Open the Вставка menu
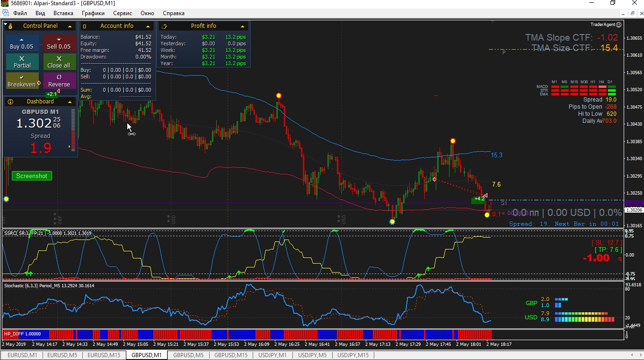 pos(63,13)
